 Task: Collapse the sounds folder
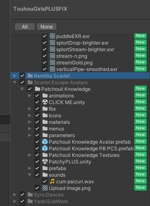pyautogui.click(x=29, y=175)
